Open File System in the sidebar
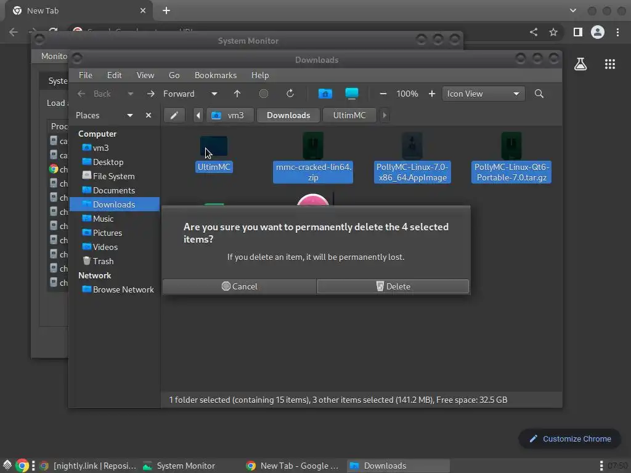This screenshot has width=631, height=473. click(113, 176)
